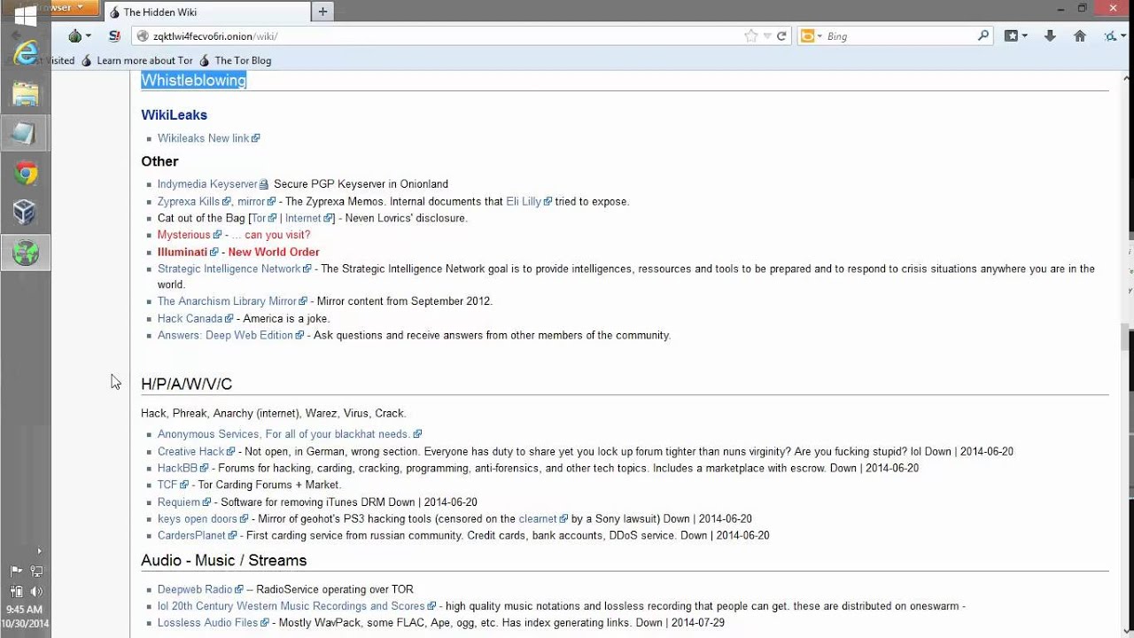Open the downloads arrow icon
This screenshot has width=1134, height=638.
[x=1050, y=36]
